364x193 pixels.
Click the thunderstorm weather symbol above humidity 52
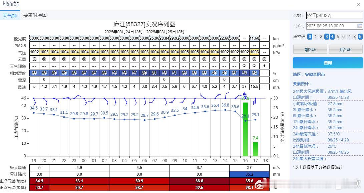(x=255, y=66)
